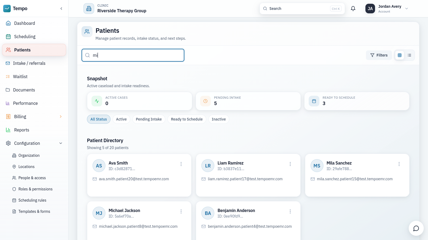
Task: Click the envelope icon beside mila.sanchez email
Action: 313,179
